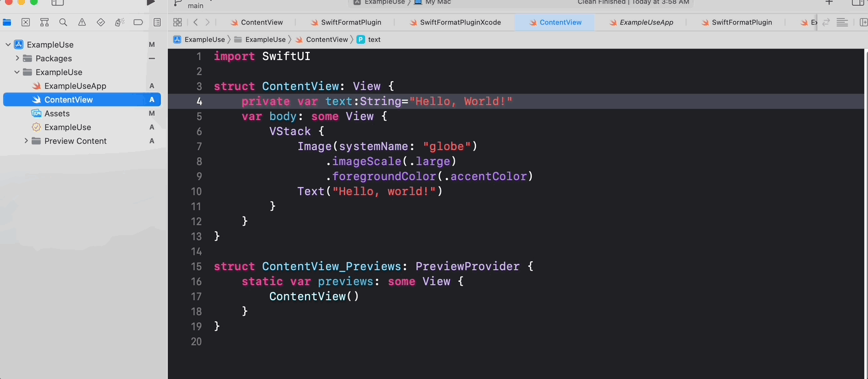Switch to the SwiftFormatPluginXcode tab

456,22
